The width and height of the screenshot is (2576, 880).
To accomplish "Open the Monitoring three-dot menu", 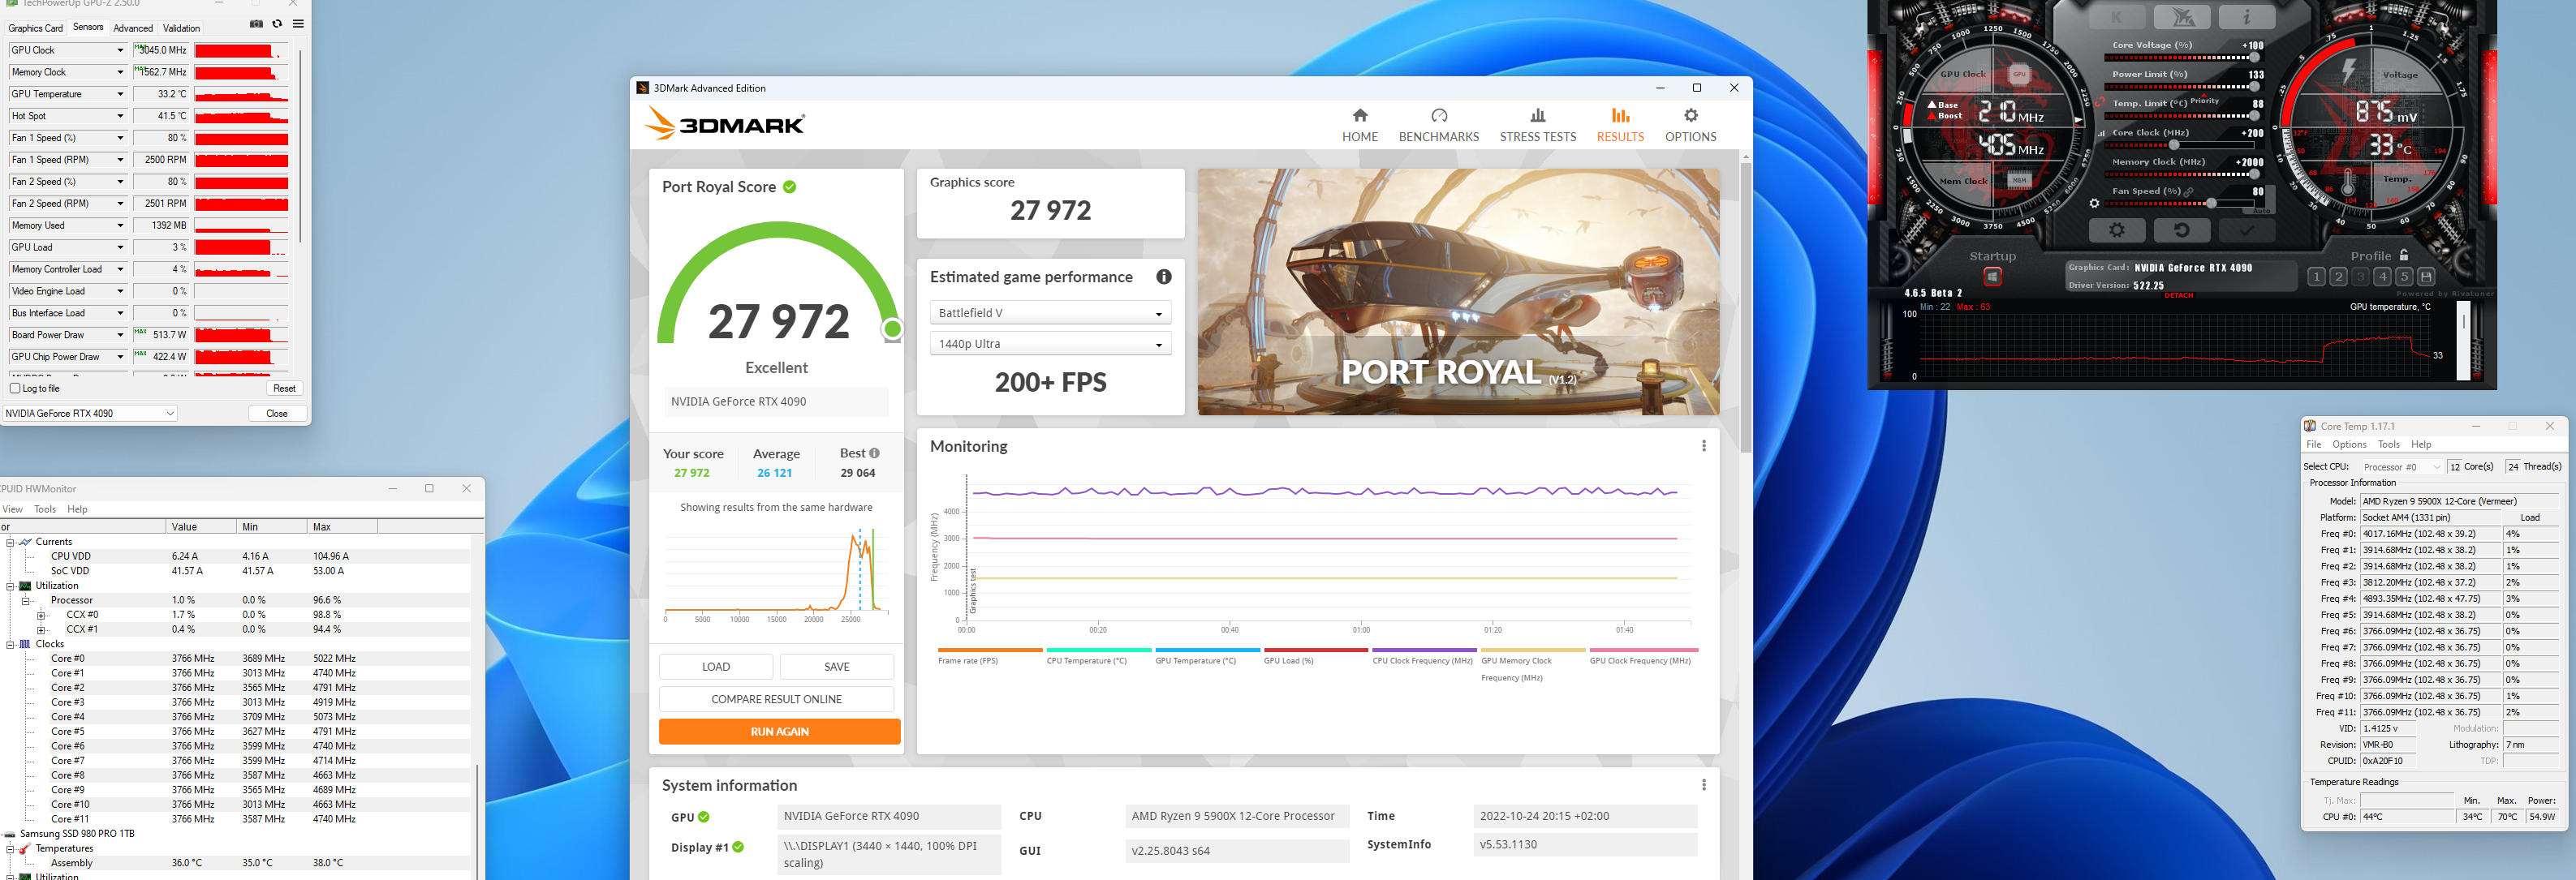I will coord(1704,447).
